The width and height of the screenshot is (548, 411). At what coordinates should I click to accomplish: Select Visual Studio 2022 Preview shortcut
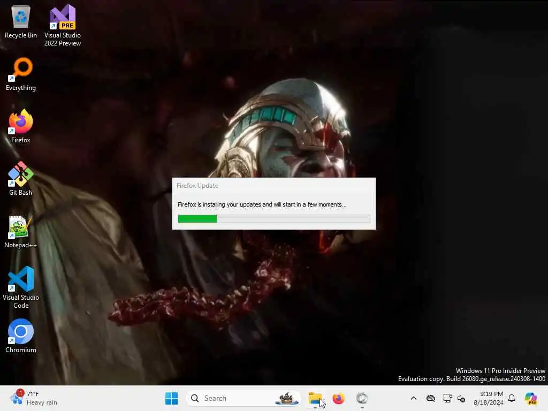point(63,25)
